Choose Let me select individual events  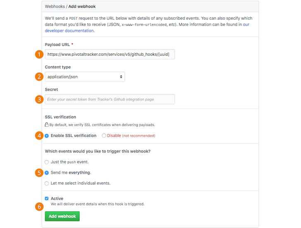click(47, 183)
